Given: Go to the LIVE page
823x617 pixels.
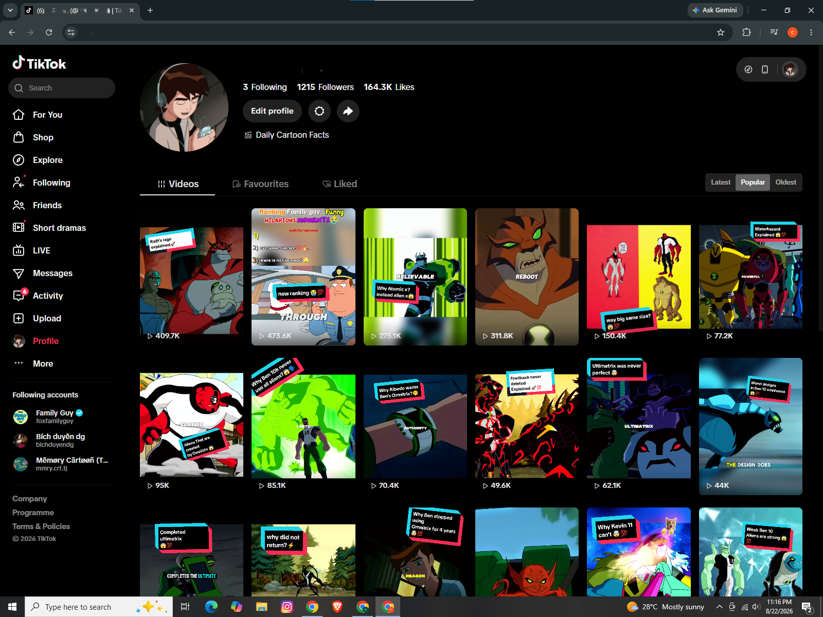Looking at the screenshot, I should tap(32, 250).
